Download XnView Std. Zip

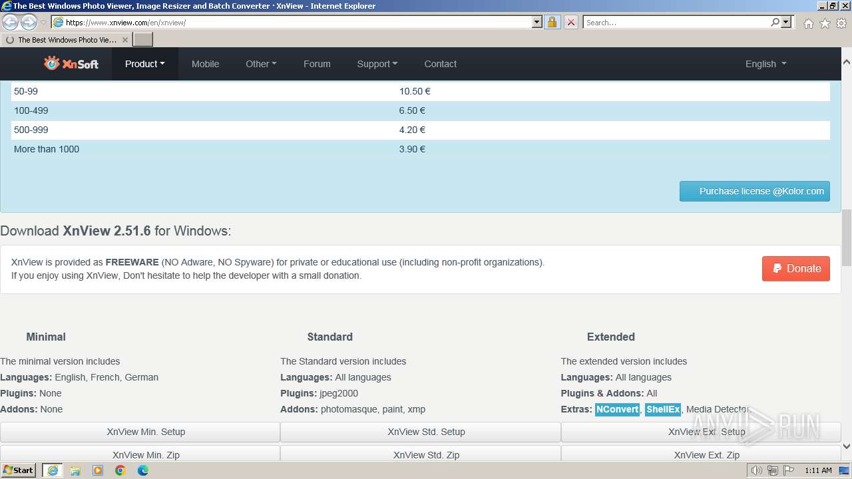(x=421, y=454)
